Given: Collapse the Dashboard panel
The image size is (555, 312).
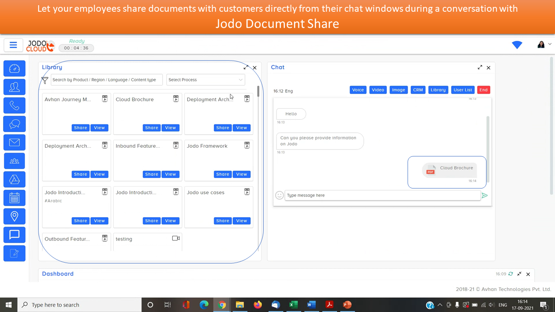Looking at the screenshot, I should point(519,274).
